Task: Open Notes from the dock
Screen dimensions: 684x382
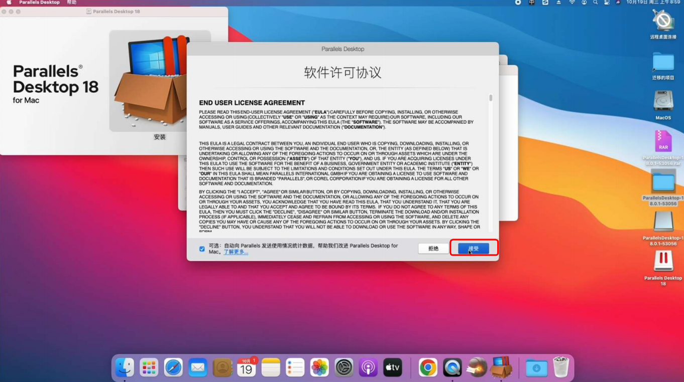Action: coord(271,367)
